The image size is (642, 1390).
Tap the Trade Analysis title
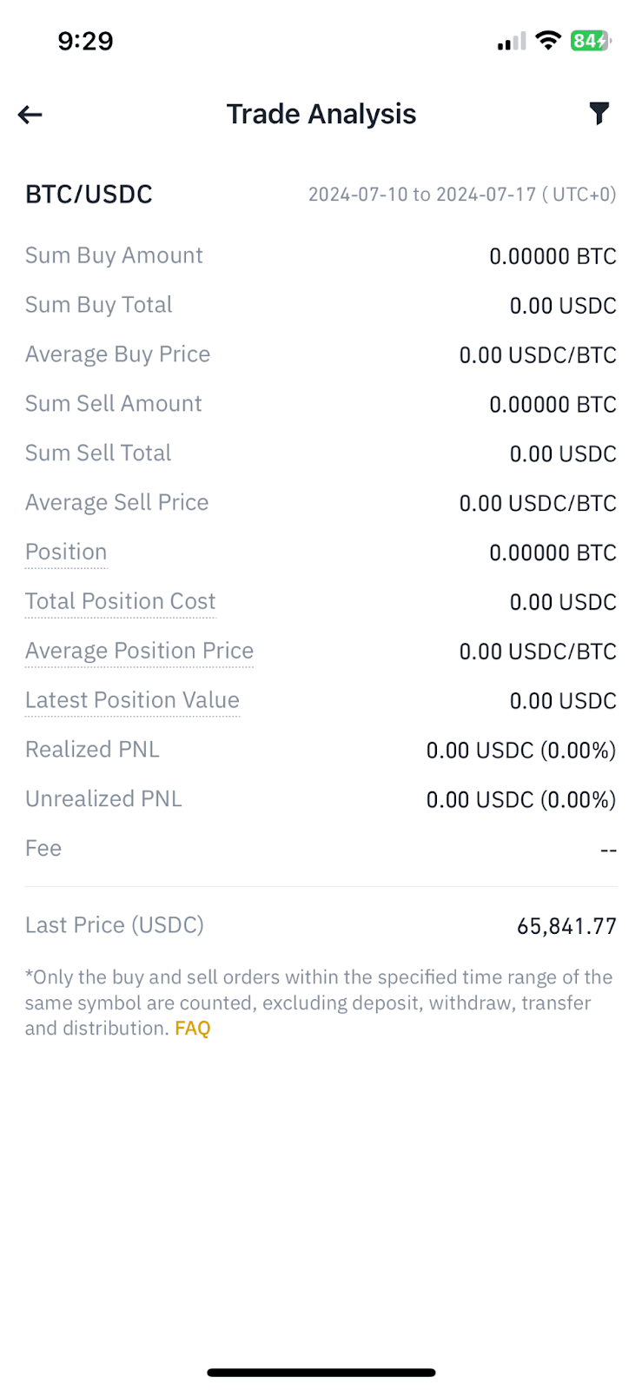tap(321, 115)
